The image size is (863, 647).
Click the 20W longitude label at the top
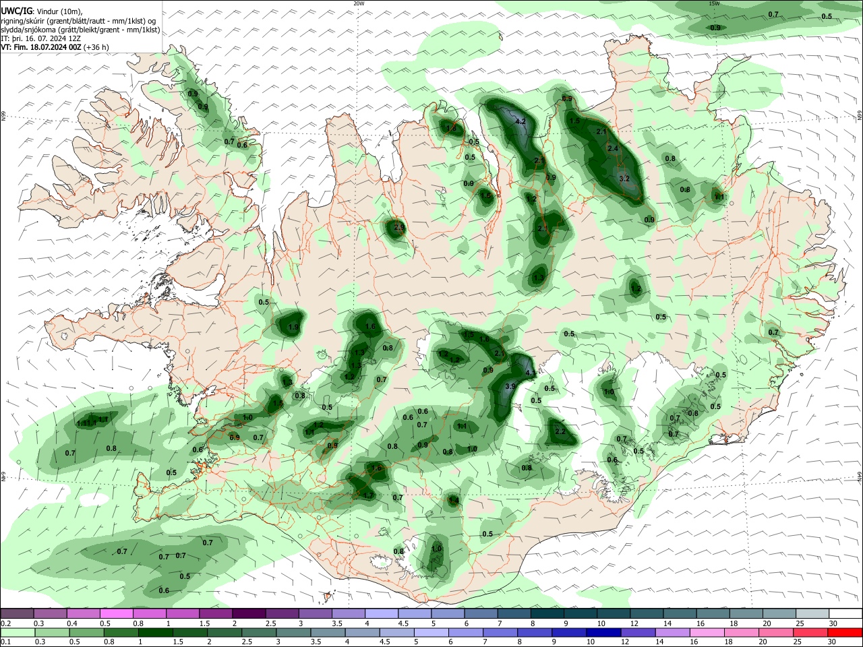coord(359,3)
